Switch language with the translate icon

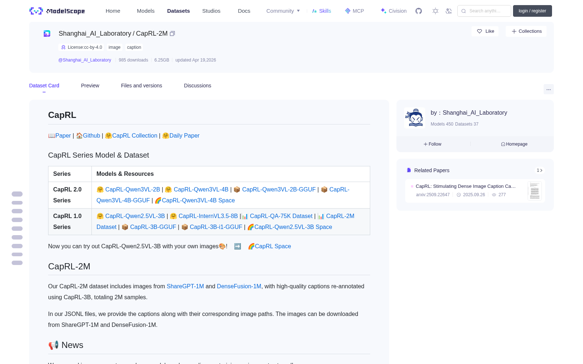pyautogui.click(x=449, y=11)
